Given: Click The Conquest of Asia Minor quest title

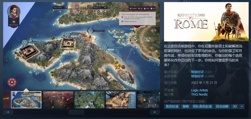Looking at the screenshot, I should (x=135, y=14).
